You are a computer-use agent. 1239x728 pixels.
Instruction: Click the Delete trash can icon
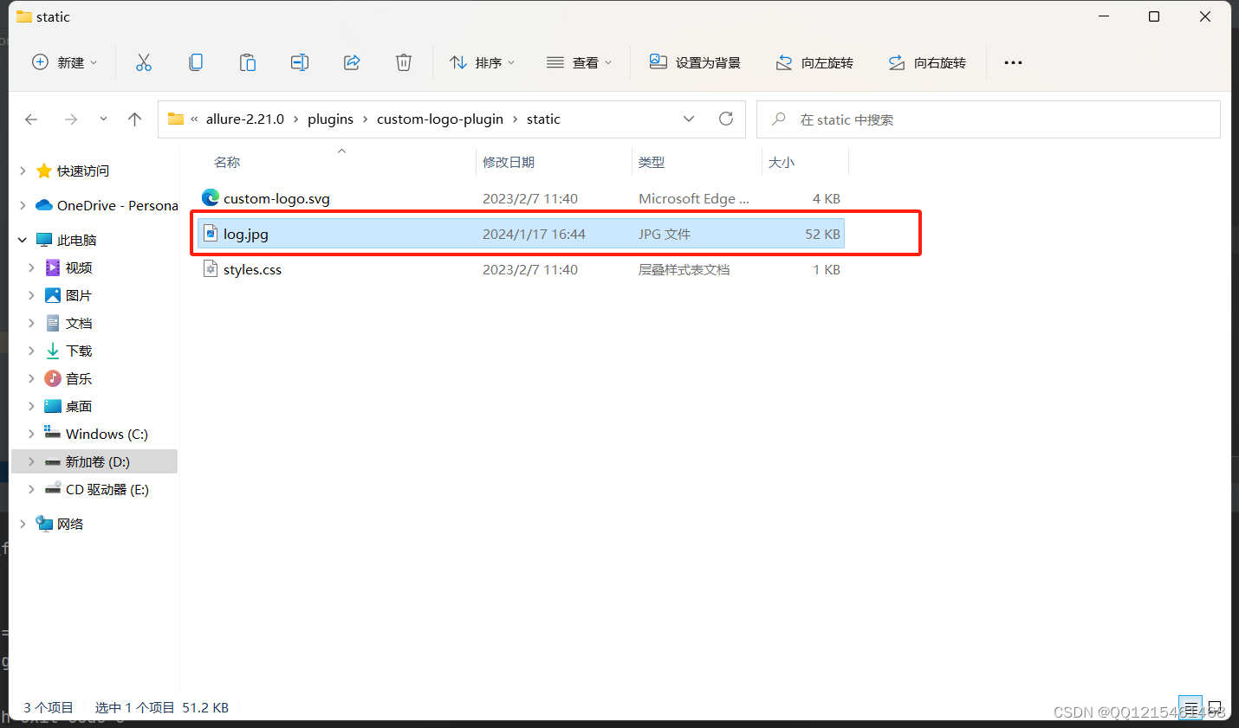point(404,62)
